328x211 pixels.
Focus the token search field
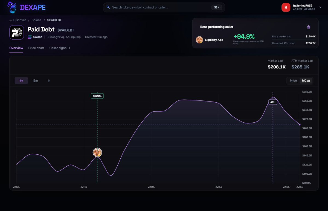point(164,7)
